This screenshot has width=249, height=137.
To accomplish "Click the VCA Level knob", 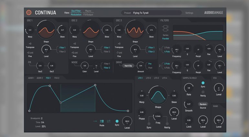I will pyautogui.click(x=218, y=88).
